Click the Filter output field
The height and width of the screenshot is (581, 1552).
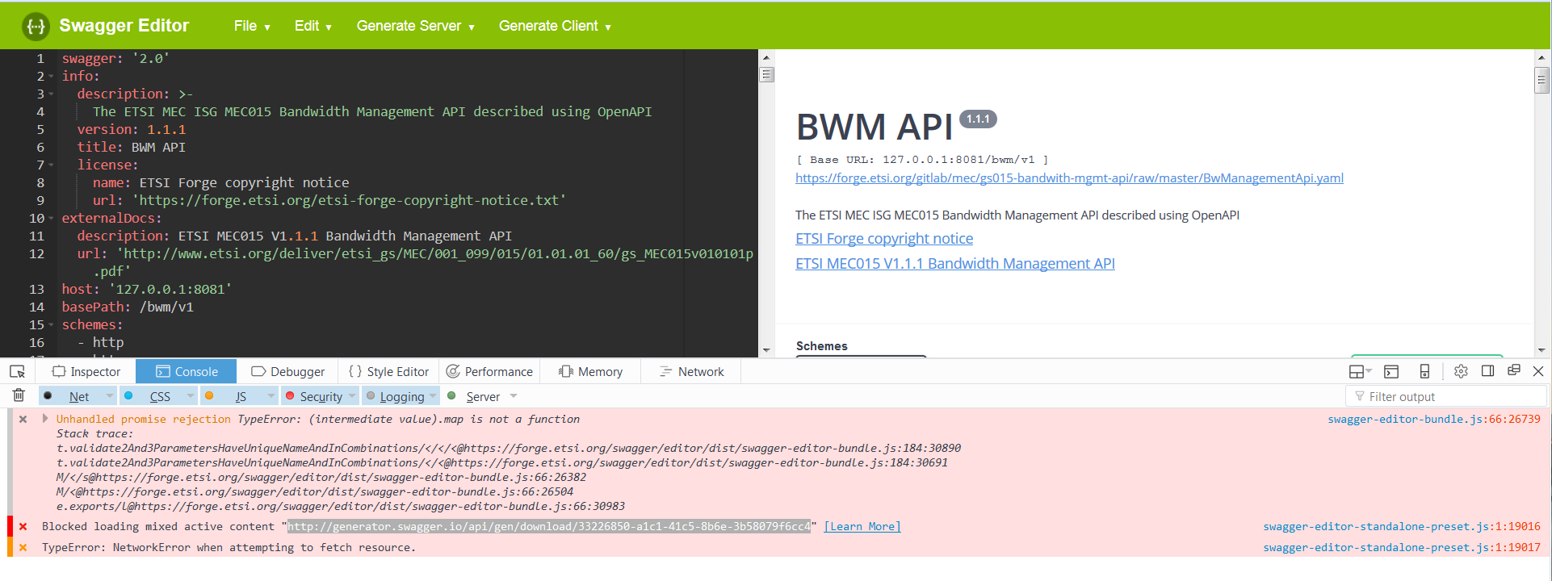1445,396
